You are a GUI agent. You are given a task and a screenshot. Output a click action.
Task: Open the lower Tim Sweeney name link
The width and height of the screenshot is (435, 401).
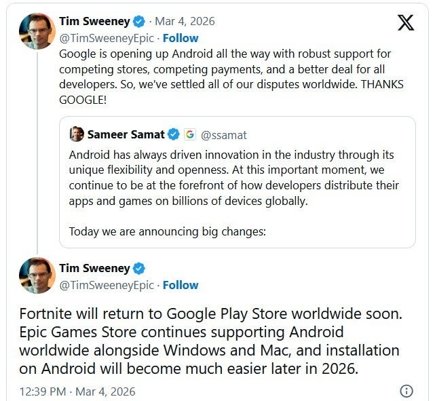(x=95, y=269)
